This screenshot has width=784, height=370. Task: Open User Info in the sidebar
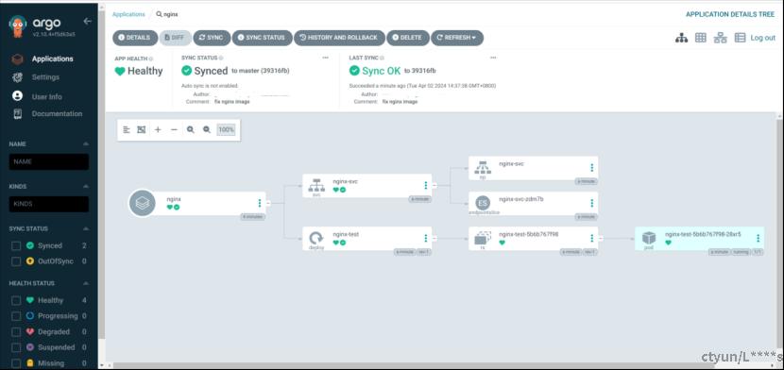point(47,96)
